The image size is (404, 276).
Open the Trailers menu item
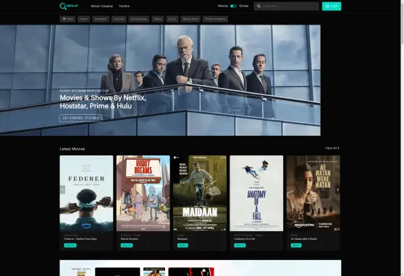(x=125, y=7)
